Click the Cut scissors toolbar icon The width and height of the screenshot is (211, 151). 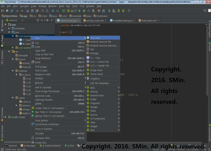pyautogui.click(x=28, y=11)
